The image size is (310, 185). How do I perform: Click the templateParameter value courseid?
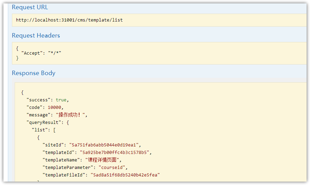point(112,168)
